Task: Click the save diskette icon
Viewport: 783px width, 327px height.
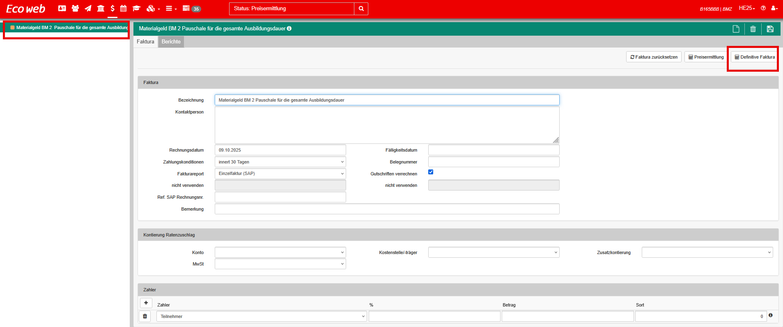Action: [x=770, y=29]
